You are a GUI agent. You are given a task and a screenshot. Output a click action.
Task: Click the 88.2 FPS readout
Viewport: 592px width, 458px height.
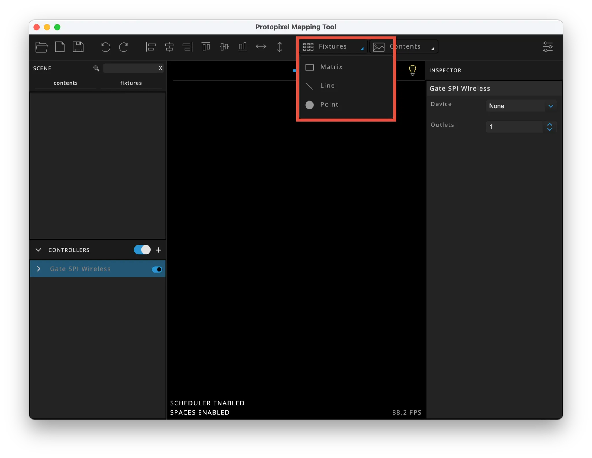point(407,412)
